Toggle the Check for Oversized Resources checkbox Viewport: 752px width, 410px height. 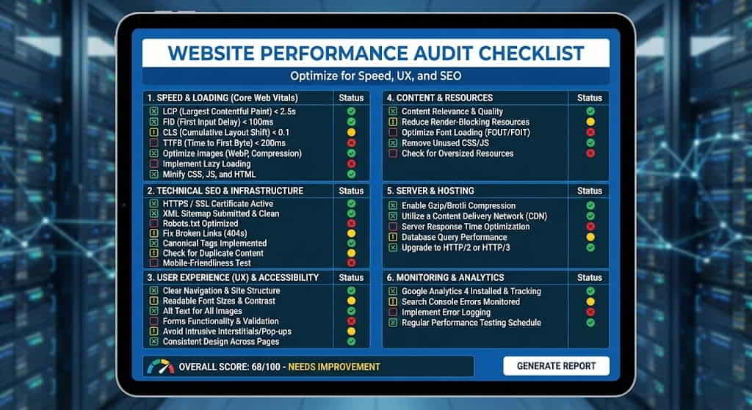click(393, 153)
